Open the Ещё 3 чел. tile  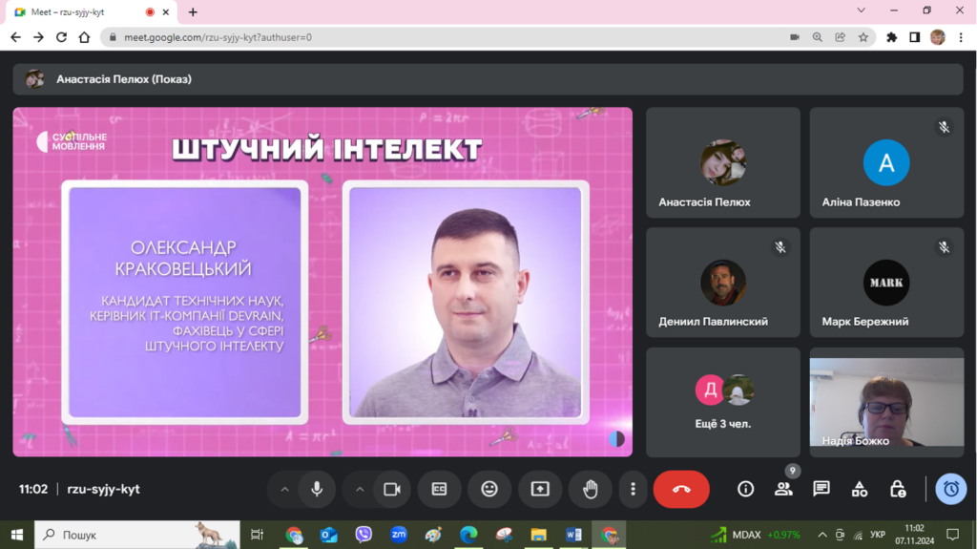[x=723, y=402]
